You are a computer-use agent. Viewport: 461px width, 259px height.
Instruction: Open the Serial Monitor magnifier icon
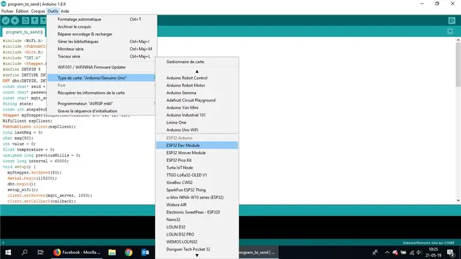coord(452,20)
